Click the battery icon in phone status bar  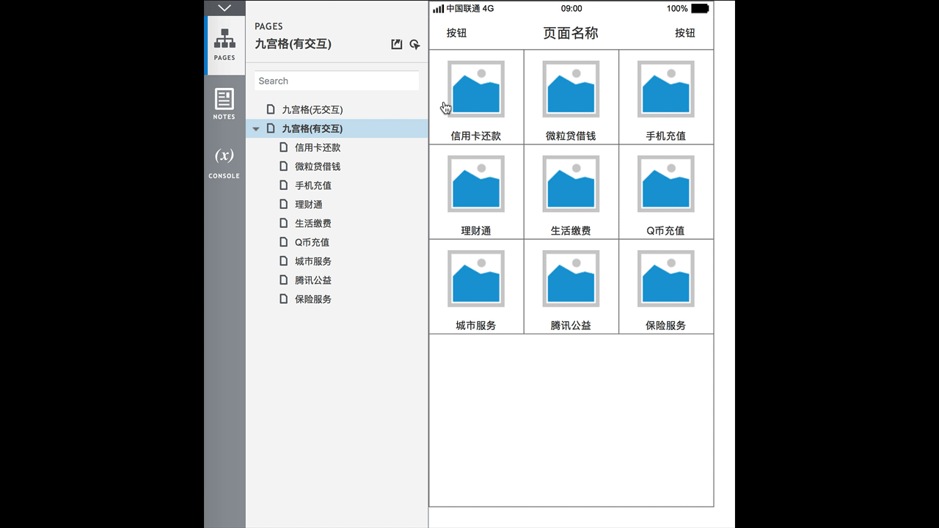click(x=700, y=9)
